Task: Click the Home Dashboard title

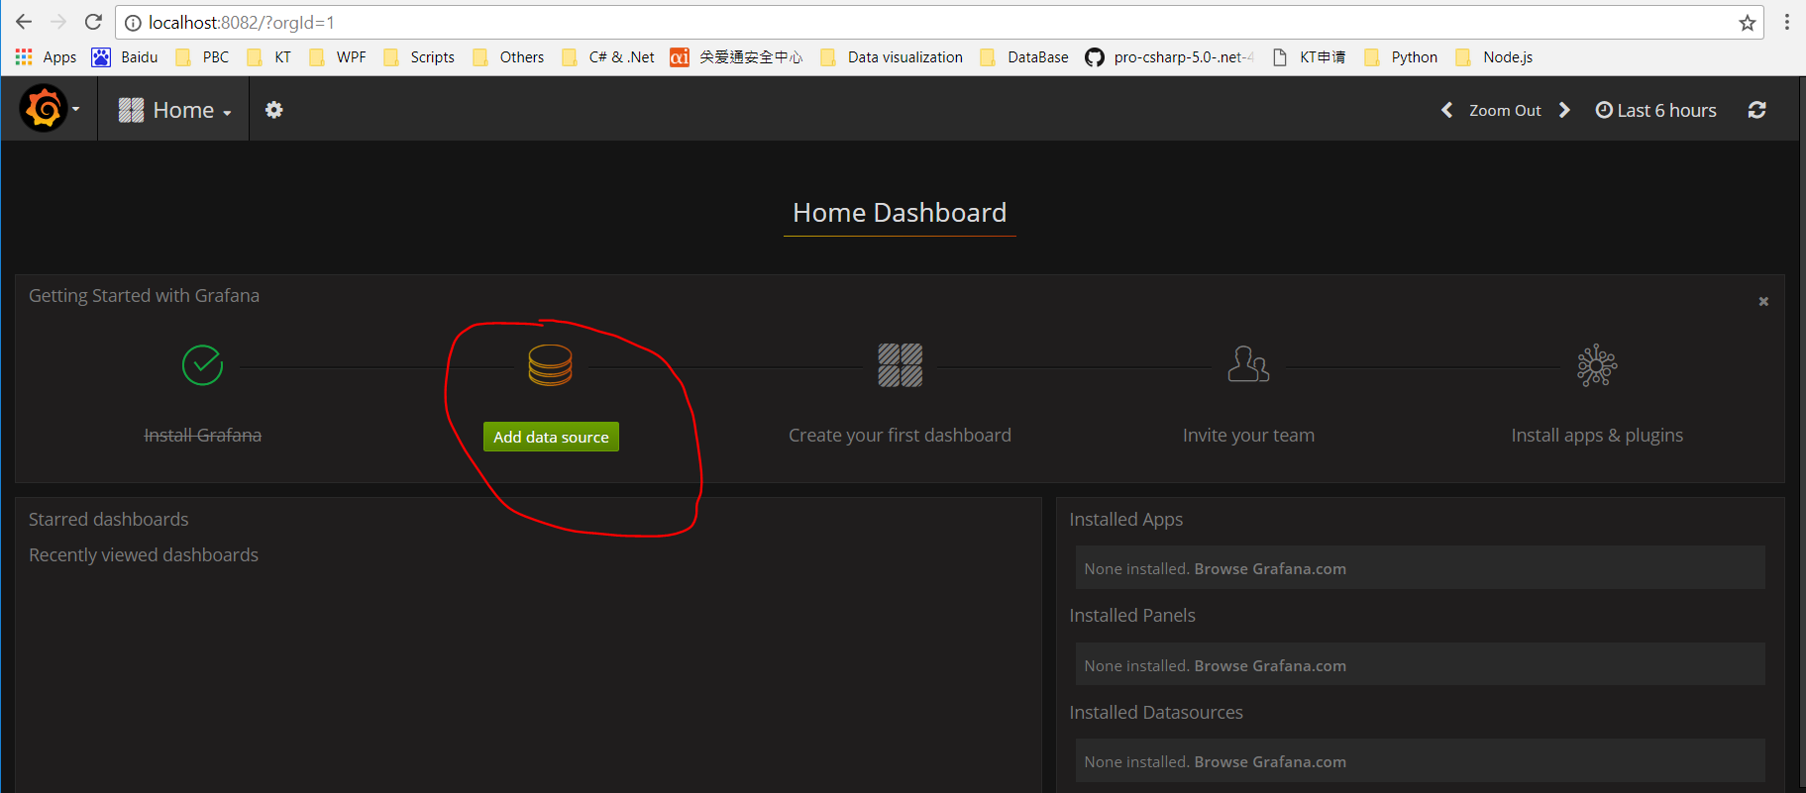Action: (900, 213)
